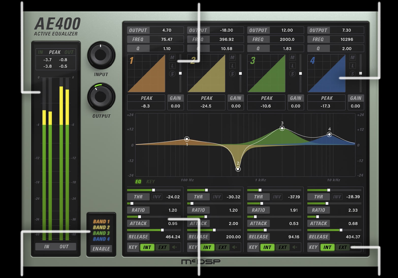398x278 pixels.
Task: Set band 3 key source to EXT
Action: 282,247
